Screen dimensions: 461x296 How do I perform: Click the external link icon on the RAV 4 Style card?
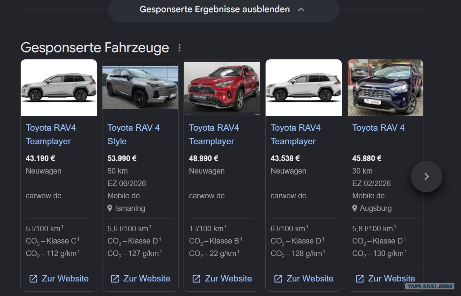pyautogui.click(x=115, y=279)
